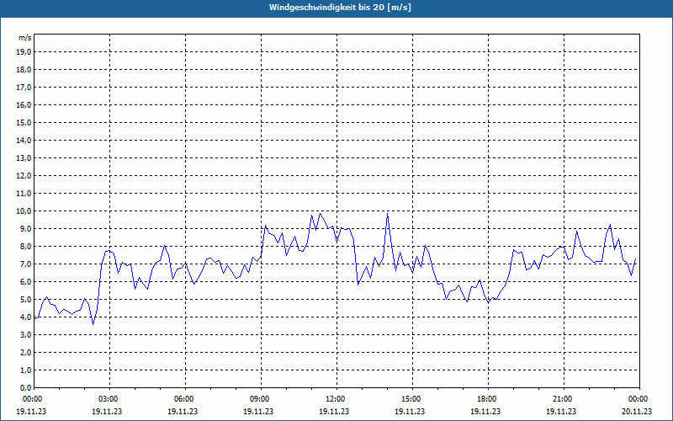The image size is (673, 421).
Task: Click the 9,0 y-axis label
Action: (x=26, y=228)
